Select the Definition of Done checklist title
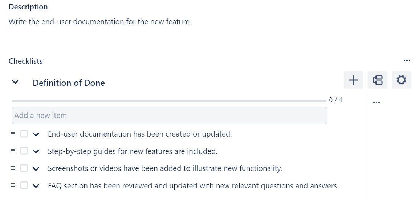 coord(69,83)
